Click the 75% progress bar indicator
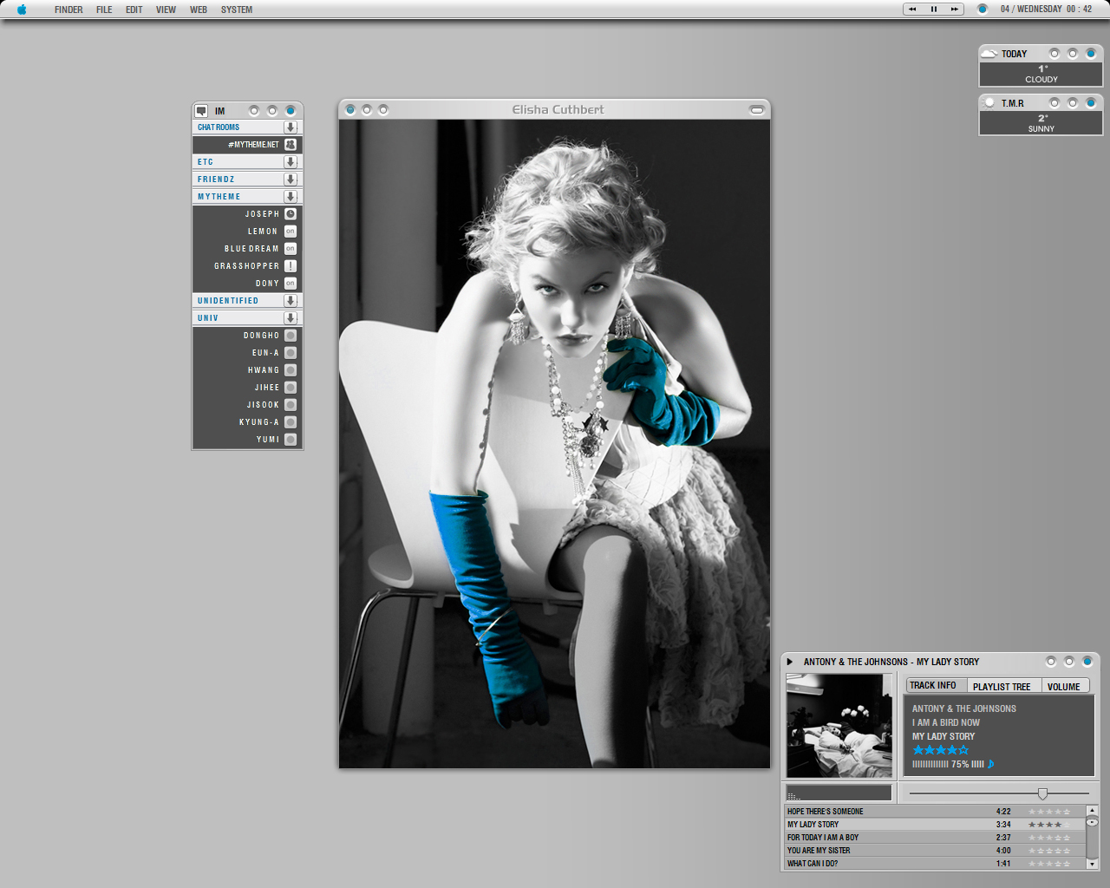This screenshot has height=888, width=1110. pos(948,764)
